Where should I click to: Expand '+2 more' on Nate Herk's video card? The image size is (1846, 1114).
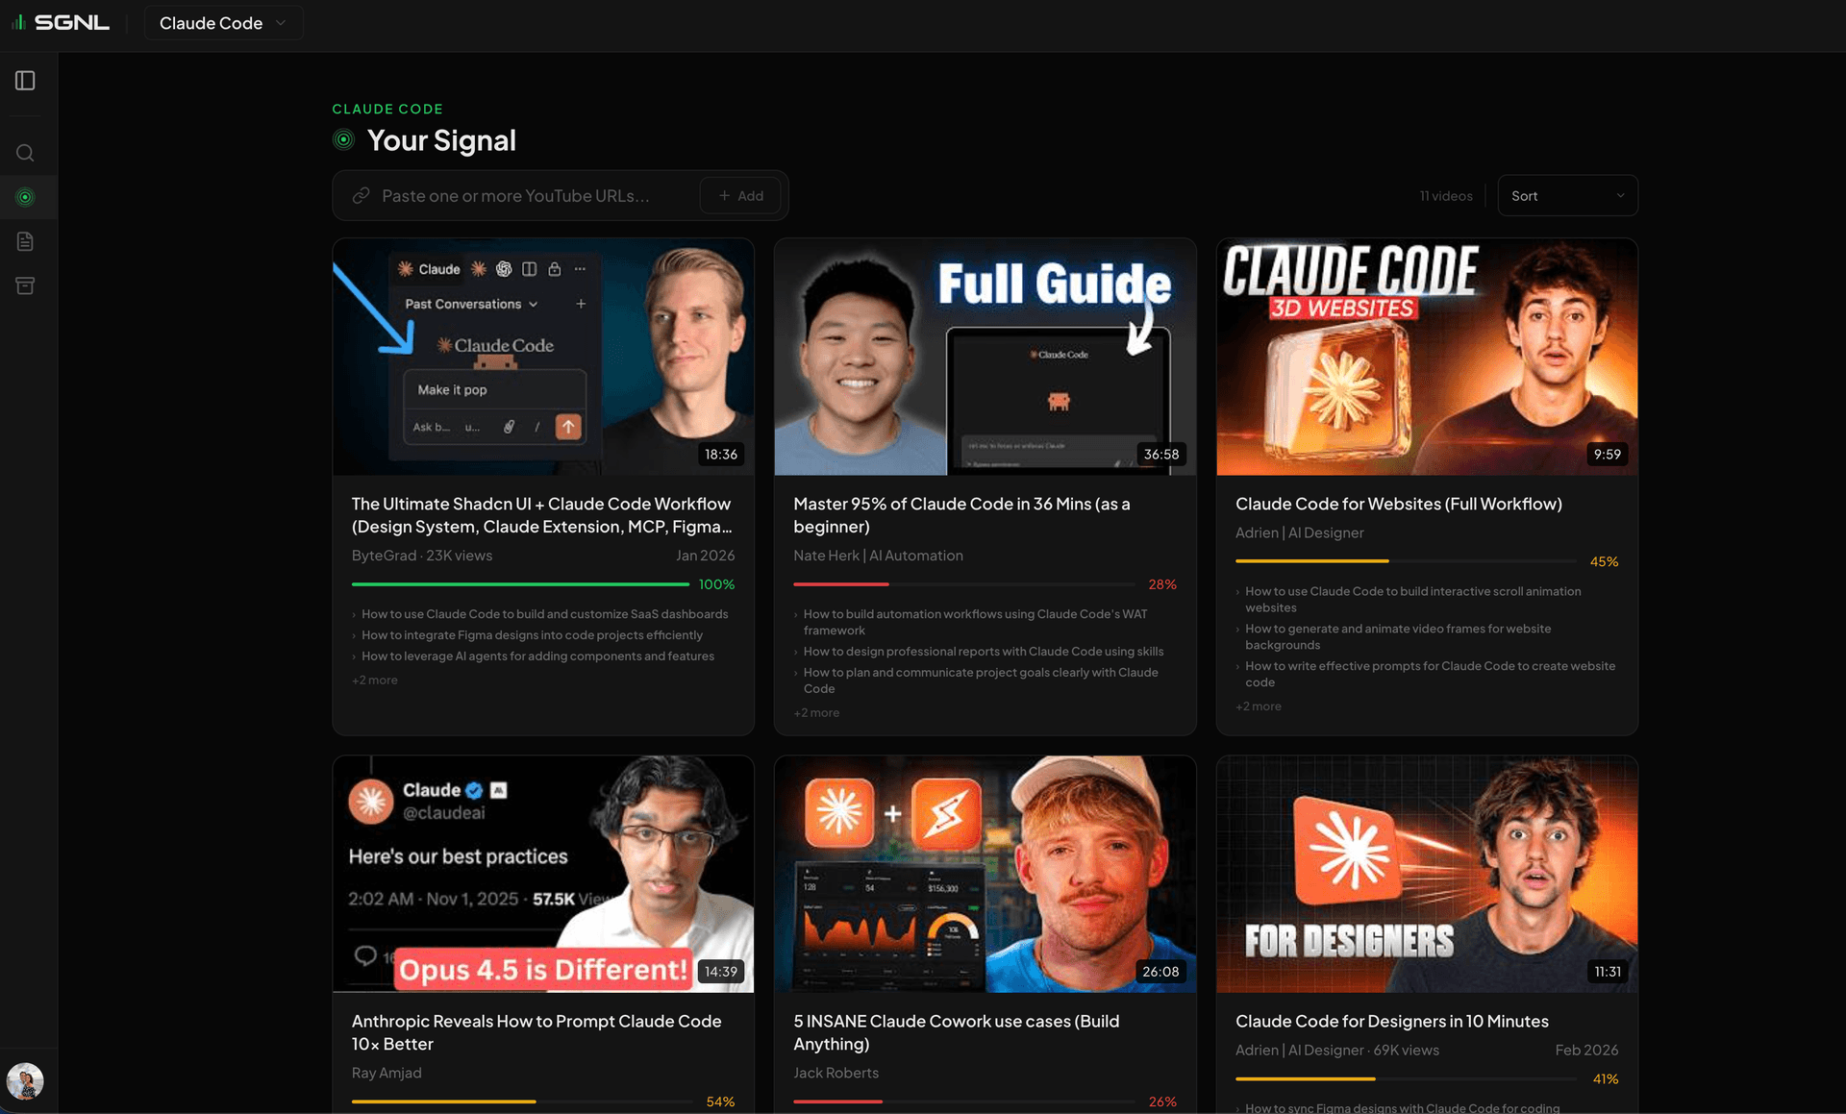tap(815, 712)
